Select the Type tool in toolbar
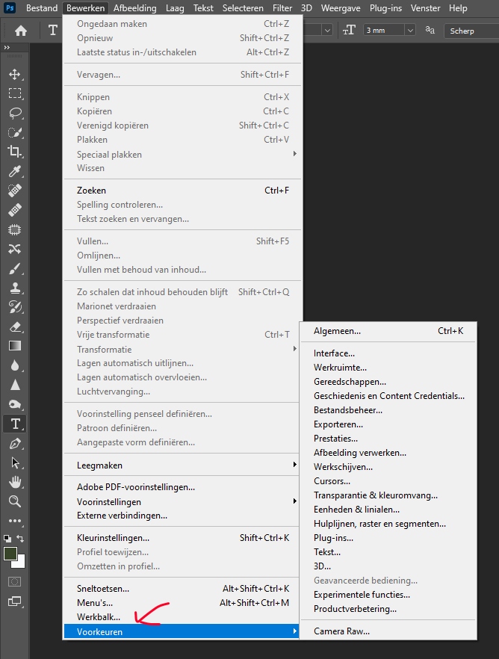 click(x=15, y=424)
